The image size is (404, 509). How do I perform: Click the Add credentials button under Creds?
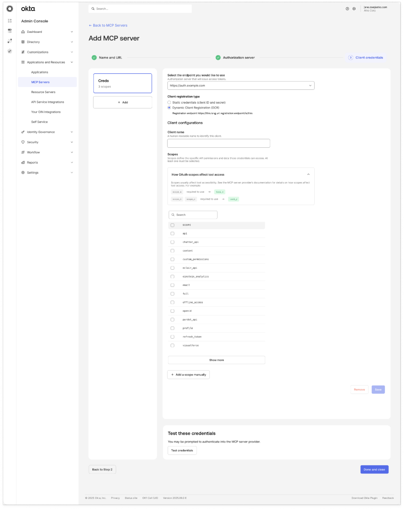(x=123, y=102)
